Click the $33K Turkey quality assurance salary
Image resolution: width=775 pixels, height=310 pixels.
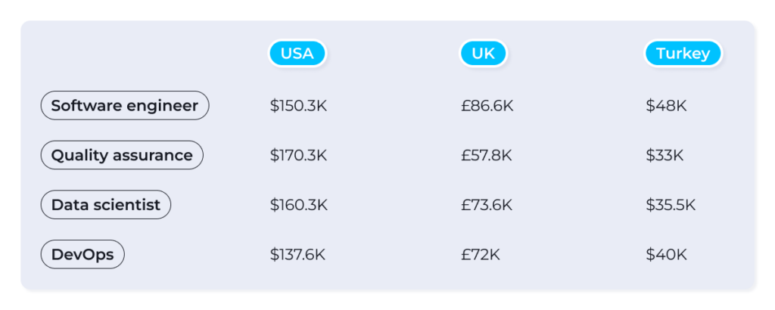[x=665, y=156]
